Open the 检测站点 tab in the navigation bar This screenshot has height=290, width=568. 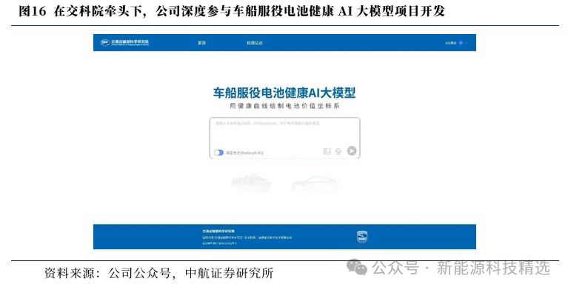(x=254, y=43)
